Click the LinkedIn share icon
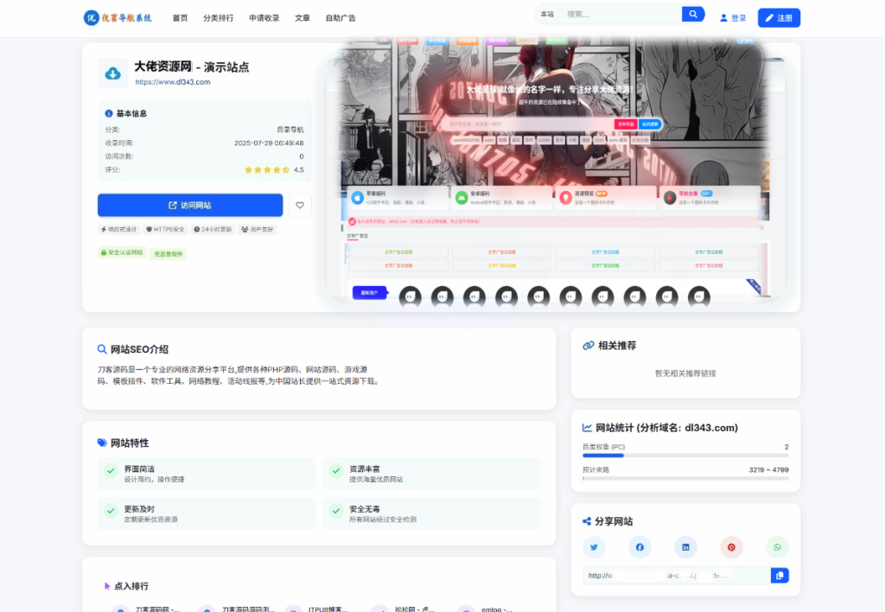 point(685,546)
